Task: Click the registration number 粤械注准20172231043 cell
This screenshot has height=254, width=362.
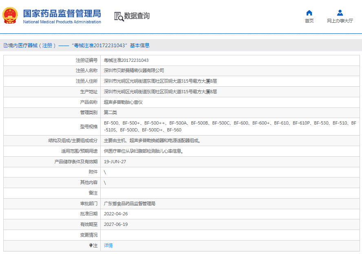Action: 126,60
